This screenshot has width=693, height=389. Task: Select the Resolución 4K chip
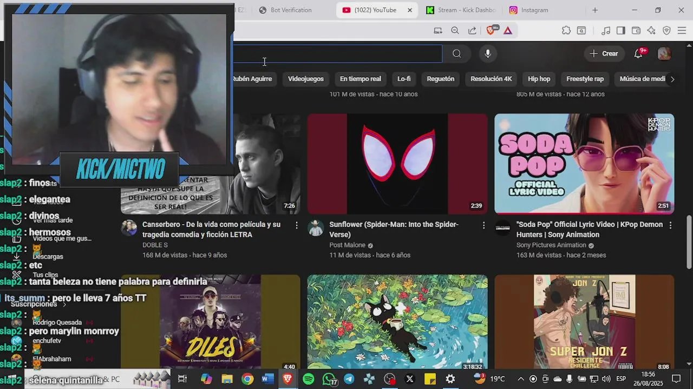[x=491, y=79]
